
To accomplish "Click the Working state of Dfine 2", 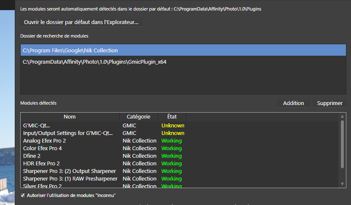I will pyautogui.click(x=171, y=156).
